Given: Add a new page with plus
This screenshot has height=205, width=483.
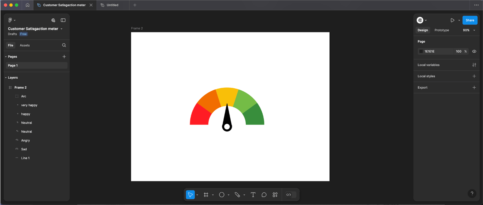Looking at the screenshot, I should click(64, 57).
